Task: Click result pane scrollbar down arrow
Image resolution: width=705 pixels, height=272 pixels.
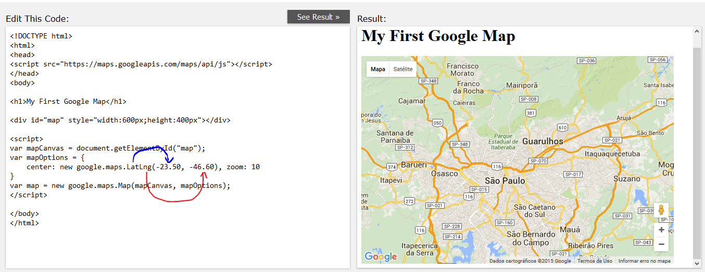Action: coord(697,264)
